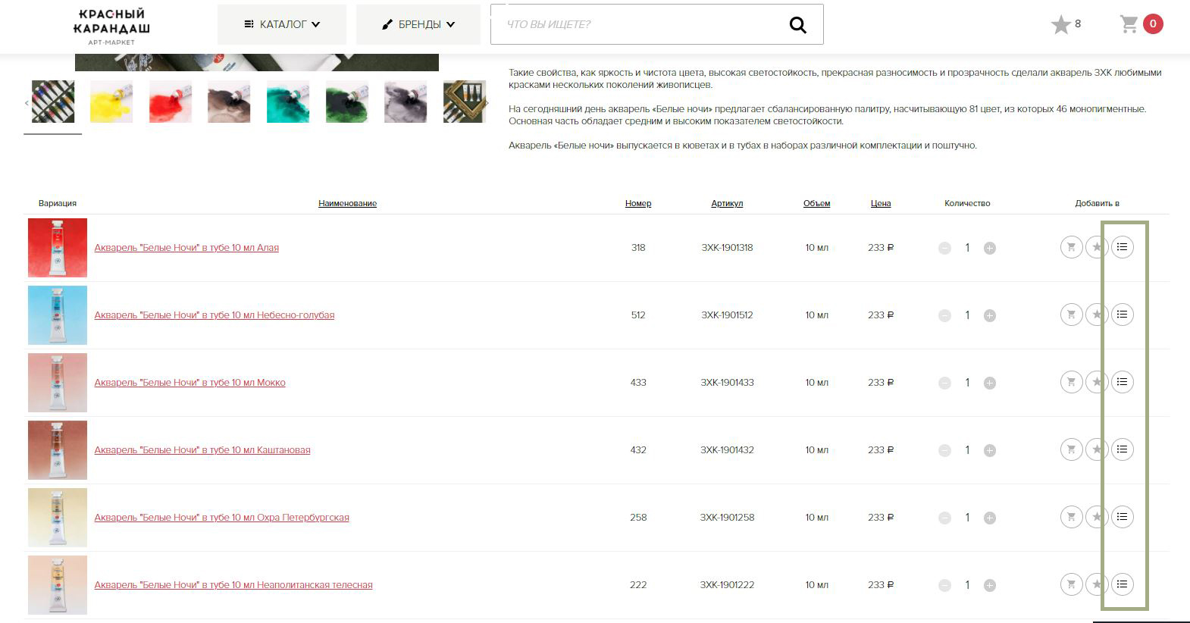Open Акварель Белые Ночи Небесно-голубая link
The image size is (1190, 623).
point(215,315)
